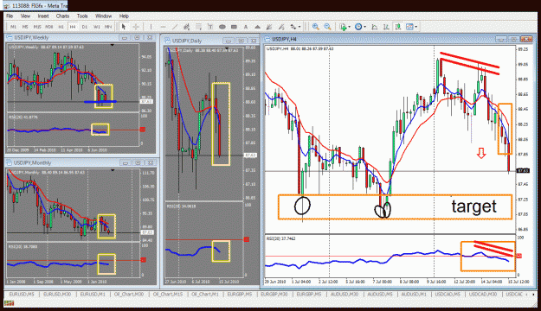Switch timeframe to M30

point(49,27)
